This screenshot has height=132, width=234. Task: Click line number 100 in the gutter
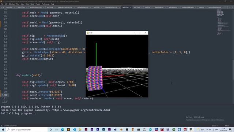coord(4,95)
